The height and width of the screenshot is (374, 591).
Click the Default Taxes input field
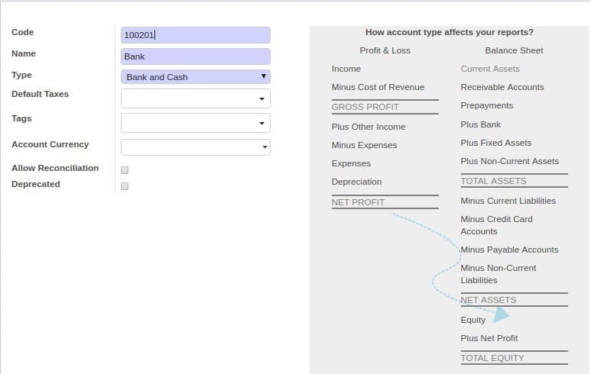[195, 98]
